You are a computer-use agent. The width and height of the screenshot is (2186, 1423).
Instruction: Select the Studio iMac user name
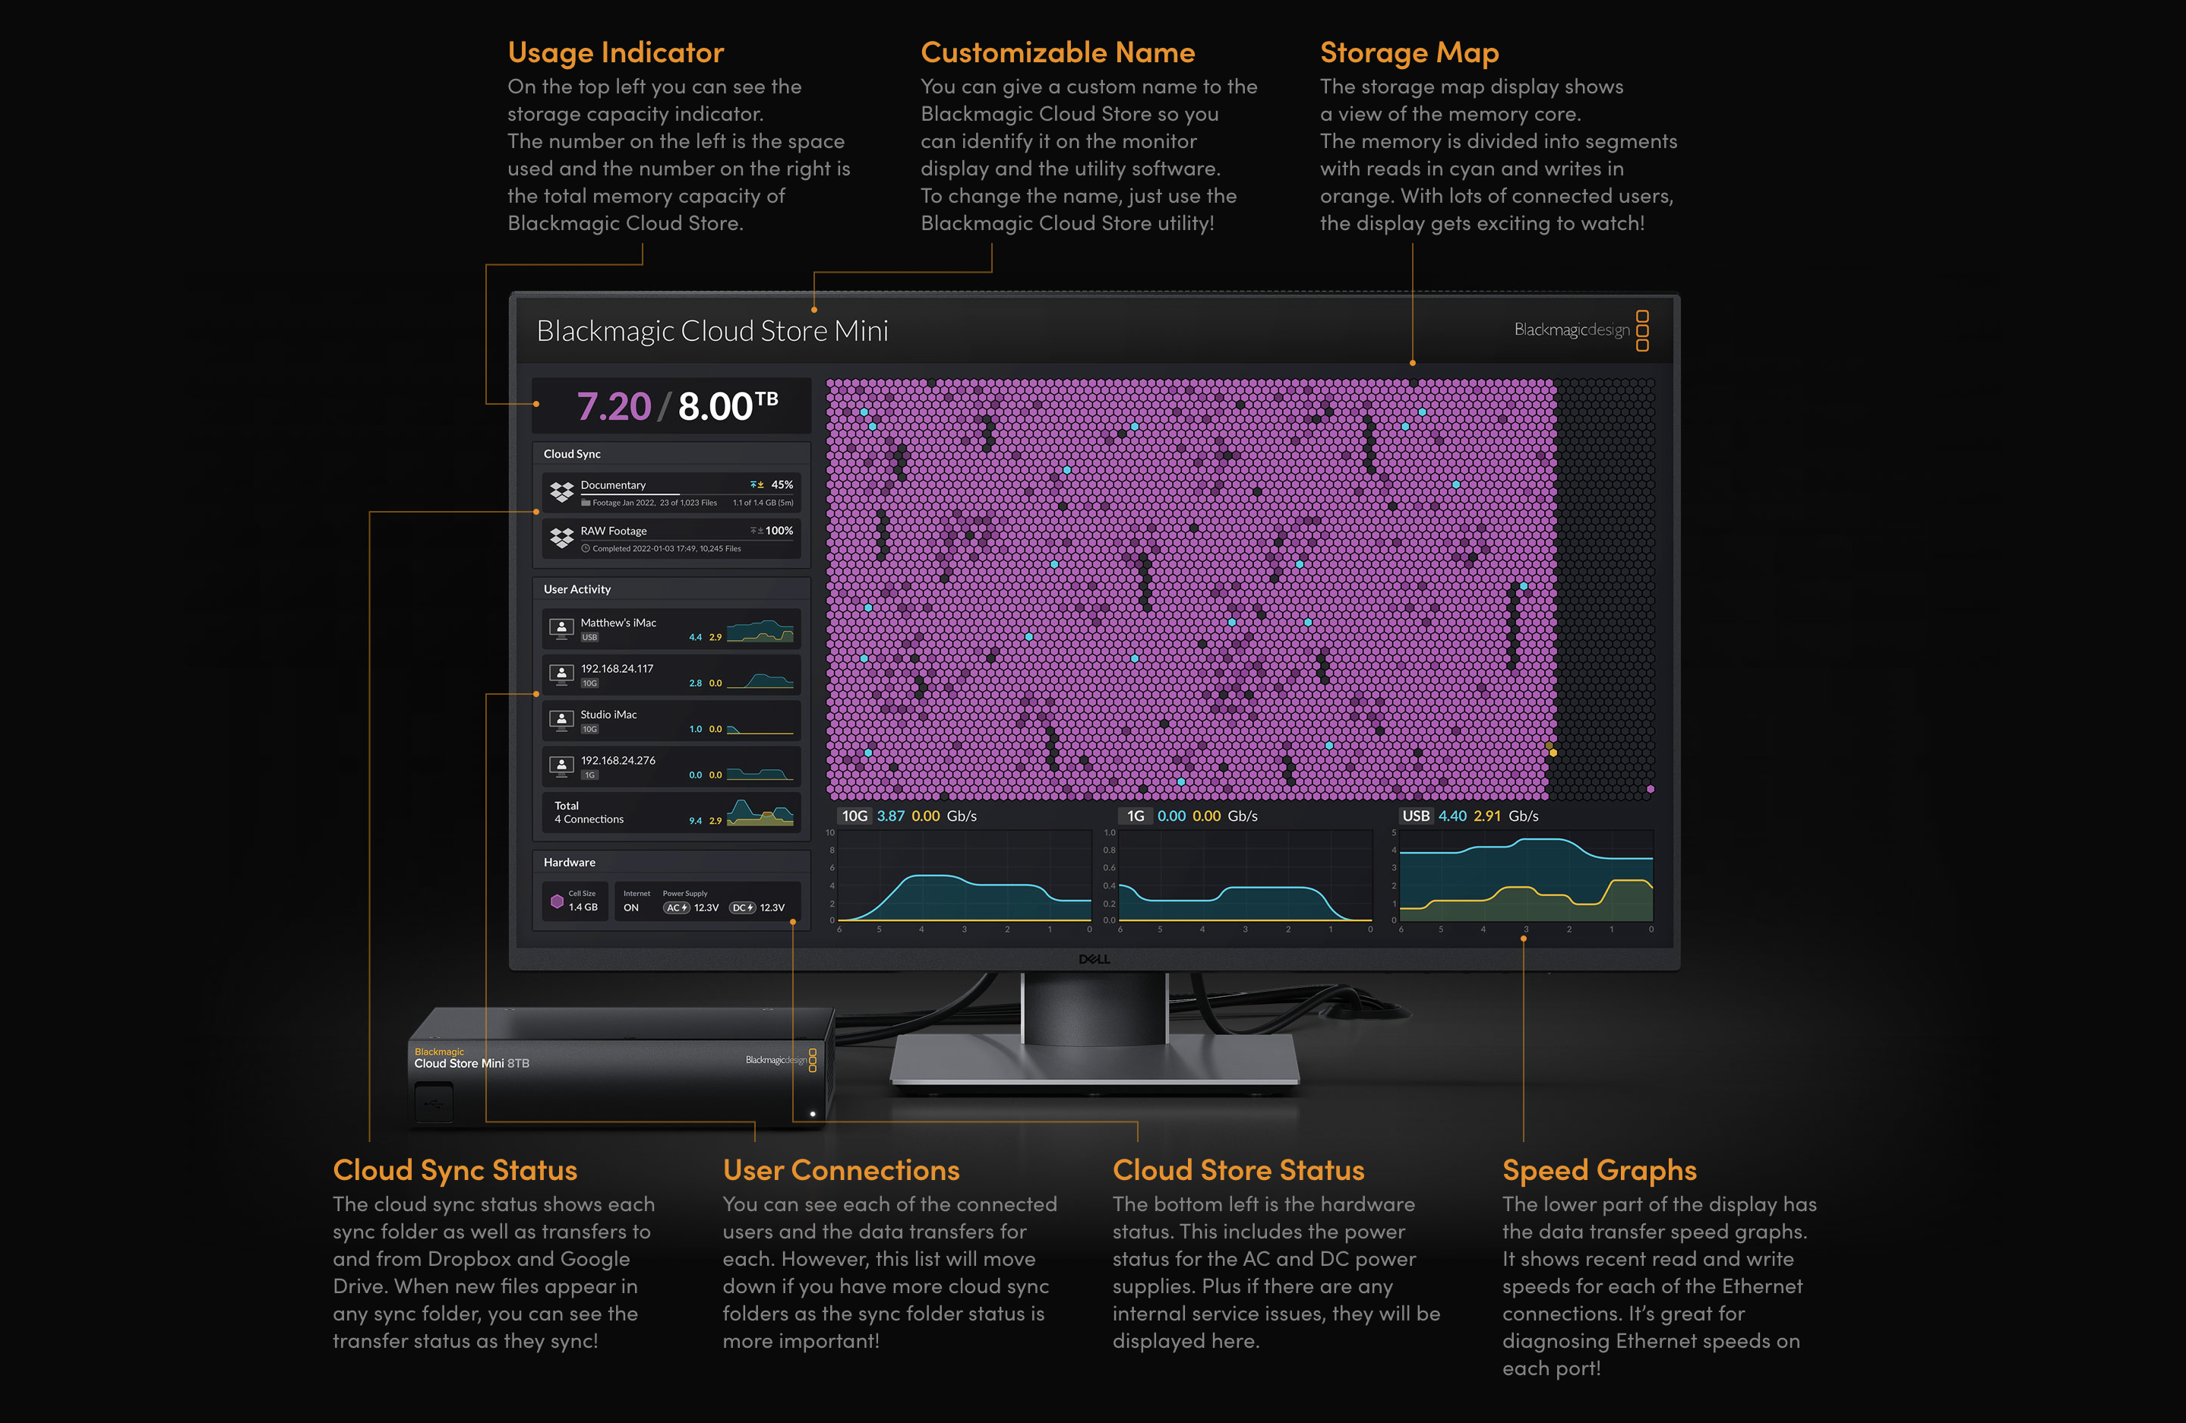tap(608, 715)
